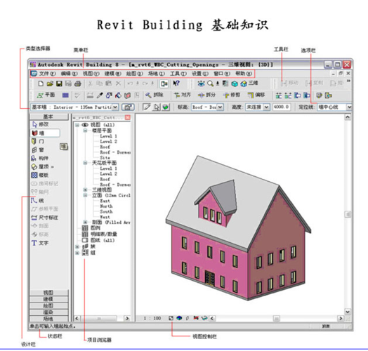Collapse the 楼层平面 tree node
This screenshot has height=351, width=368.
click(x=86, y=130)
